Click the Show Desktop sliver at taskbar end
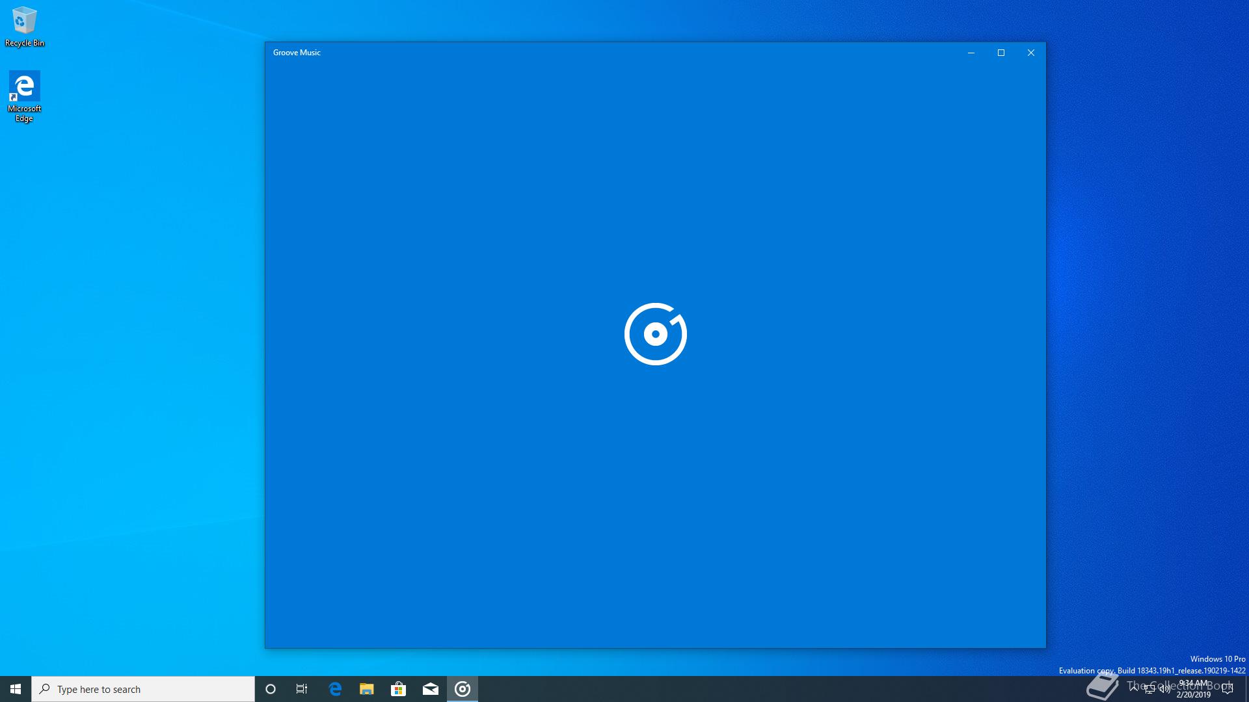Screen dimensions: 1249x702 (1246, 689)
